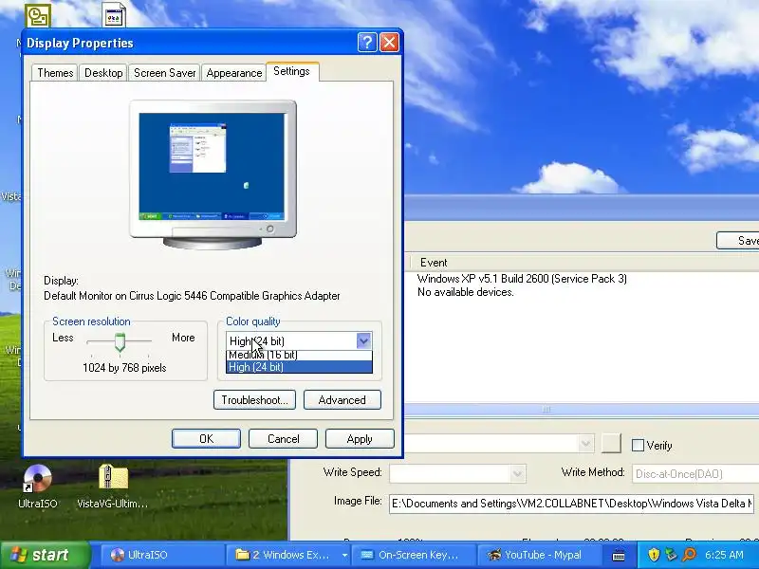Viewport: 759px width, 569px height.
Task: Select the Windows XP v5.1 Build 2600 event row
Action: pos(522,279)
